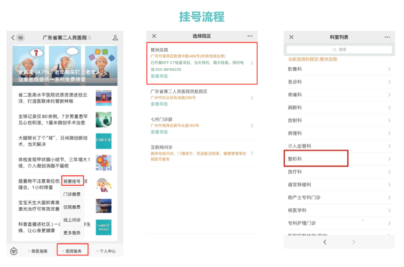Expand chevron on 急诊科 row
Screen dimensions: 404x267
pyautogui.click(x=390, y=82)
